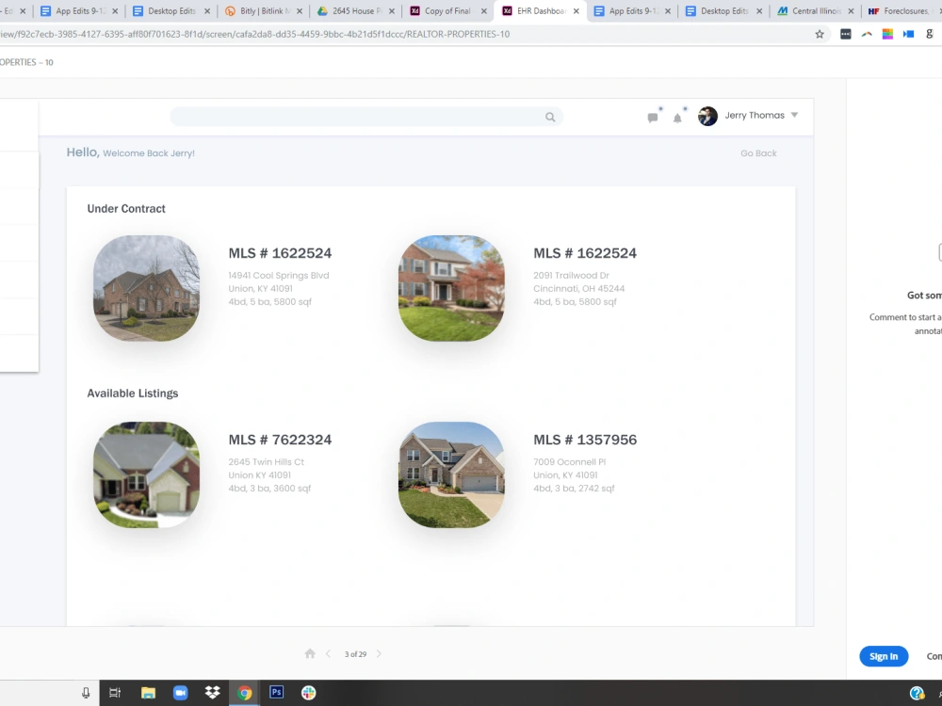Open the notifications bell icon
The image size is (942, 706).
pyautogui.click(x=677, y=118)
